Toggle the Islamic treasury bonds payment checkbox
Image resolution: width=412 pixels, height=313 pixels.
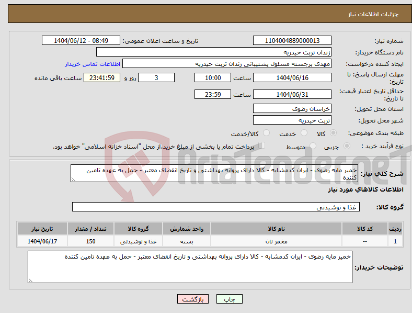click(261, 146)
